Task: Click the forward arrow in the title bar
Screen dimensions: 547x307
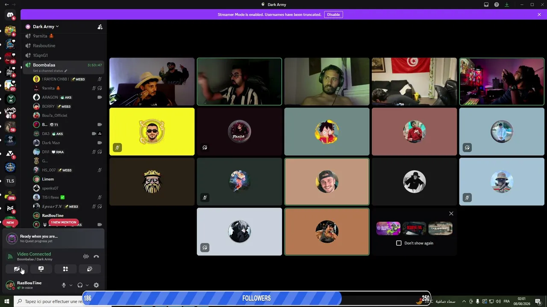Action: pos(15,5)
